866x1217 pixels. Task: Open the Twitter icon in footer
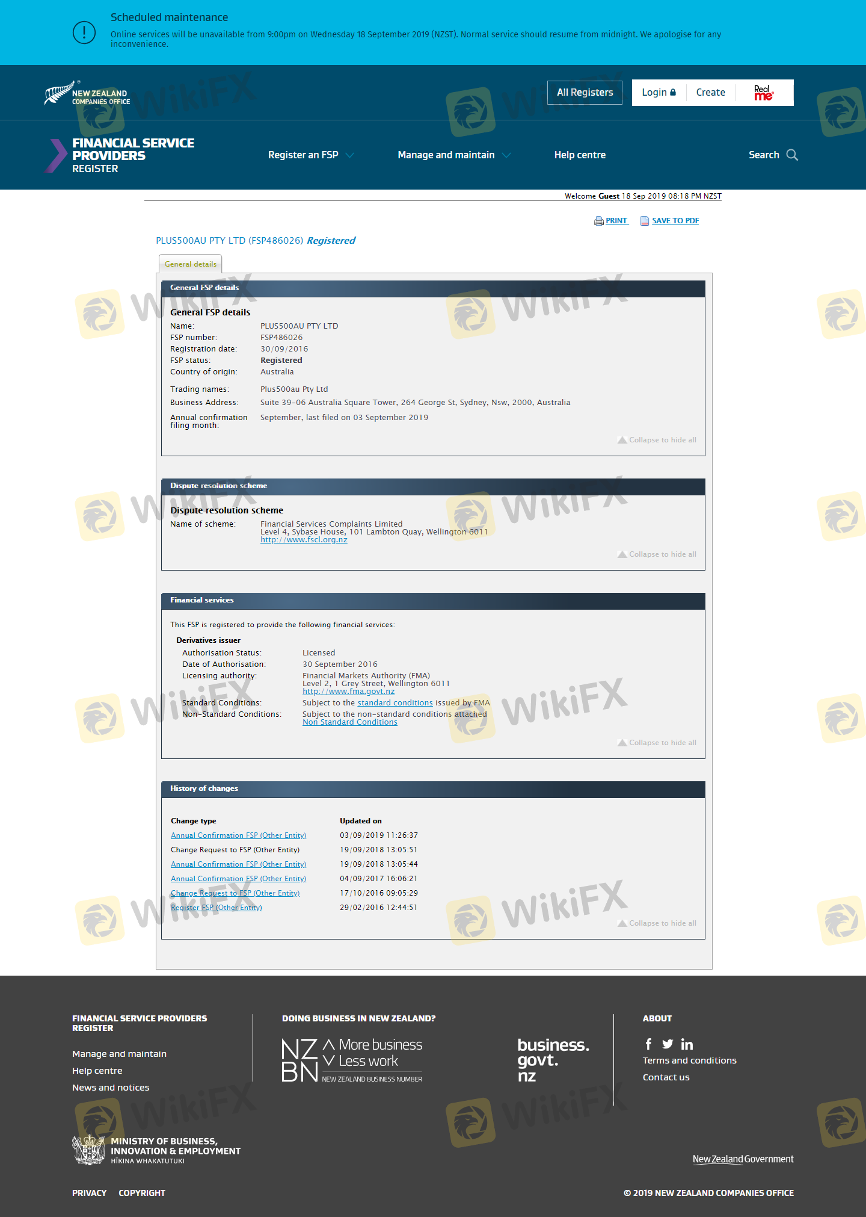click(x=668, y=1044)
